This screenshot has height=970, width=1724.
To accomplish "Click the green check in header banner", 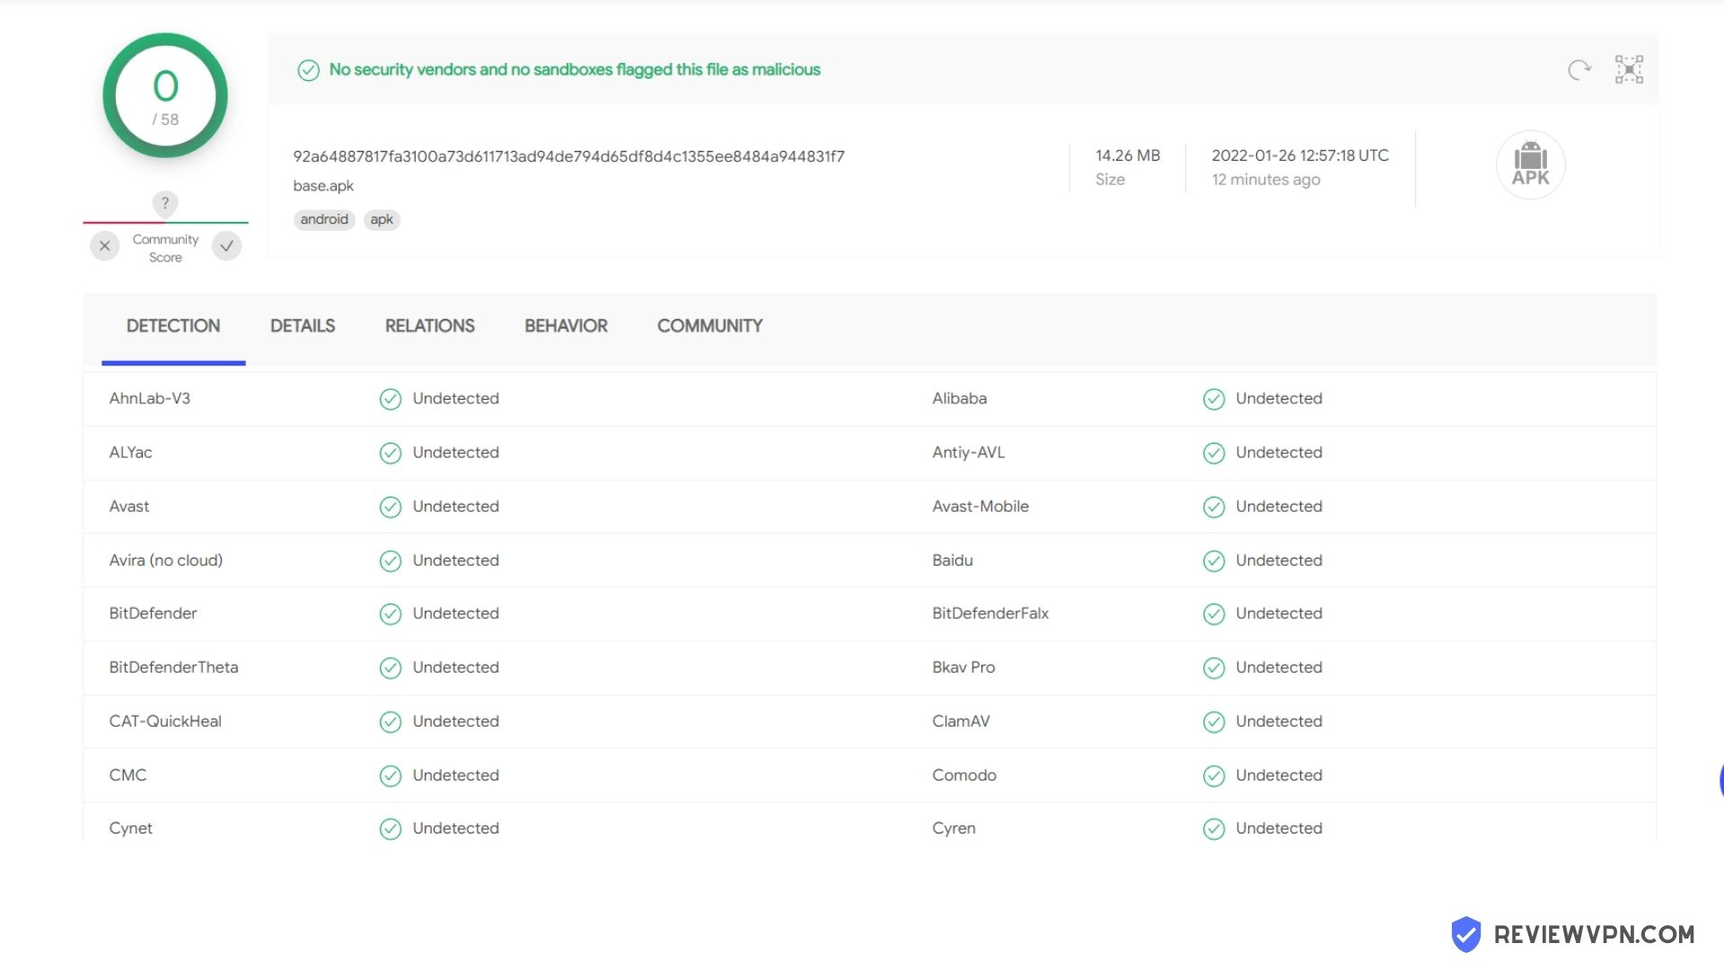I will click(x=308, y=70).
